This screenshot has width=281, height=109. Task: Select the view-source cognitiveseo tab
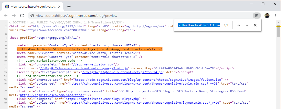click(x=33, y=7)
